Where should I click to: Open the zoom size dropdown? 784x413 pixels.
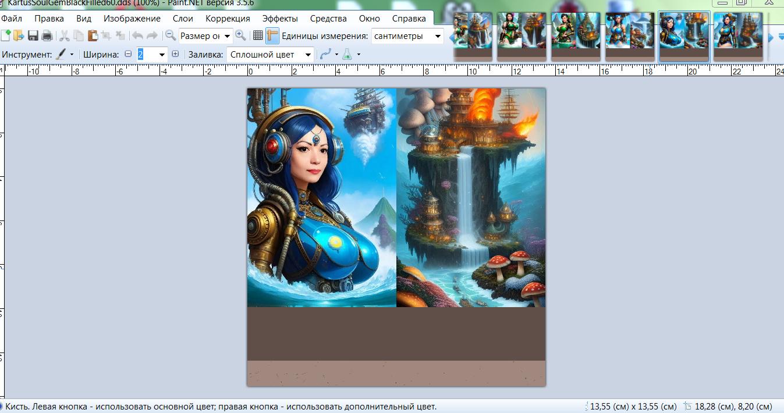[227, 36]
